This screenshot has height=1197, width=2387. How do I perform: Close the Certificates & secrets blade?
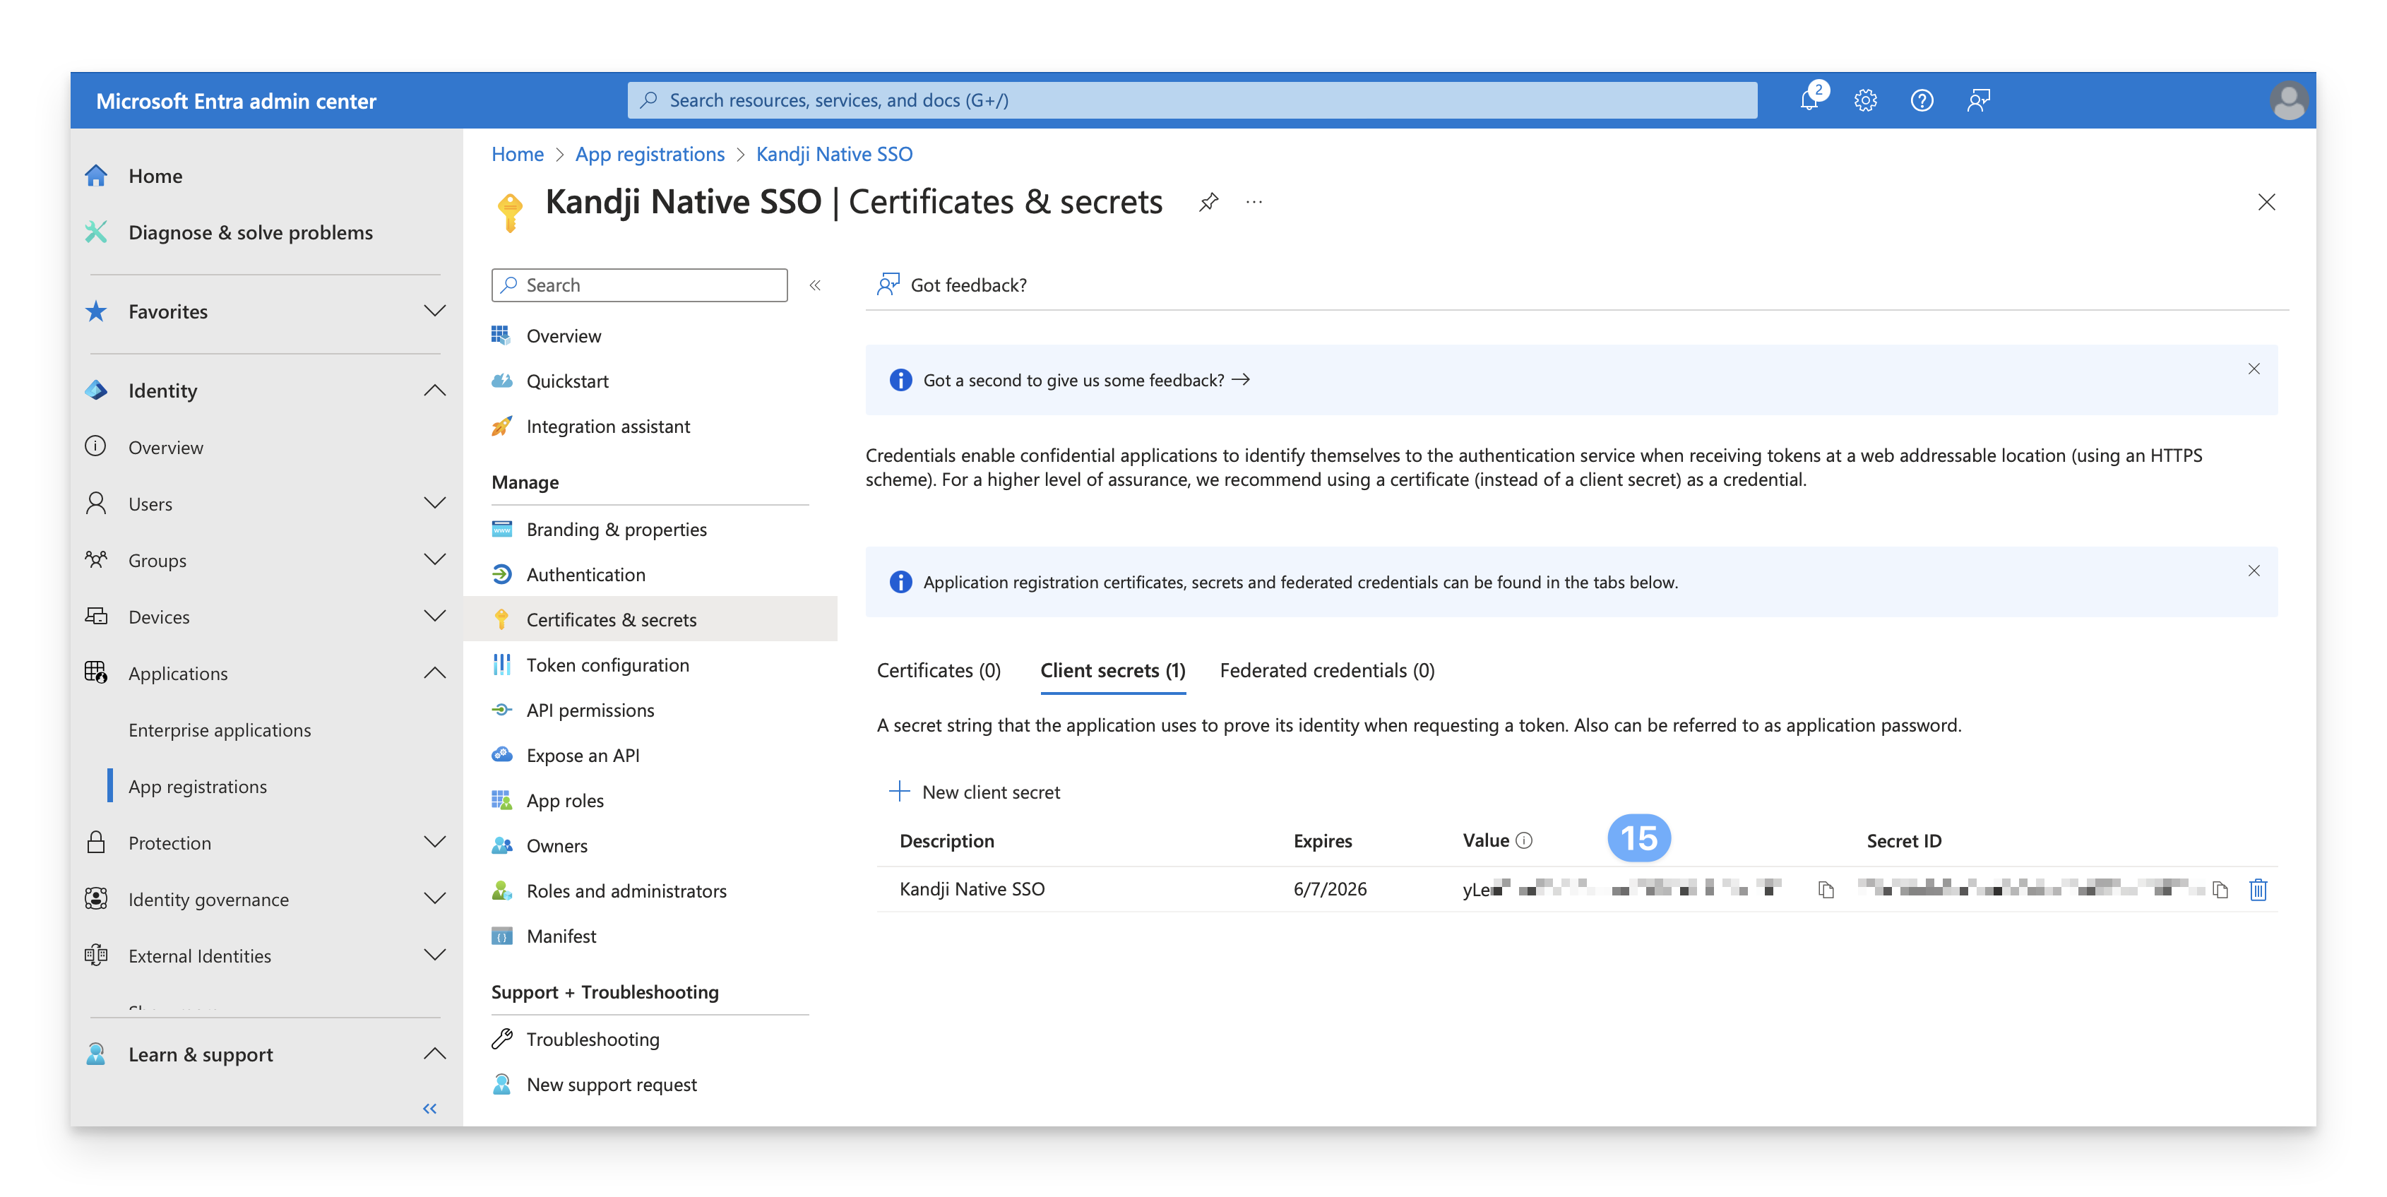pos(2266,202)
